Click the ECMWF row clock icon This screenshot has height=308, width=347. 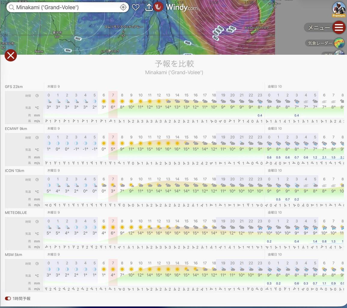coord(37,138)
